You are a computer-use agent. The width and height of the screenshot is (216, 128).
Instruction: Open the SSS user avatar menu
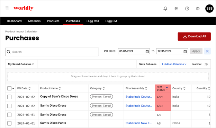tap(209, 9)
